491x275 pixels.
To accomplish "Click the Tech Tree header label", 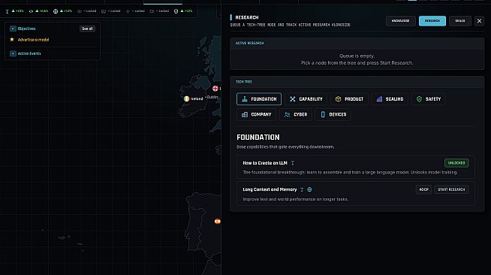I will click(x=243, y=82).
